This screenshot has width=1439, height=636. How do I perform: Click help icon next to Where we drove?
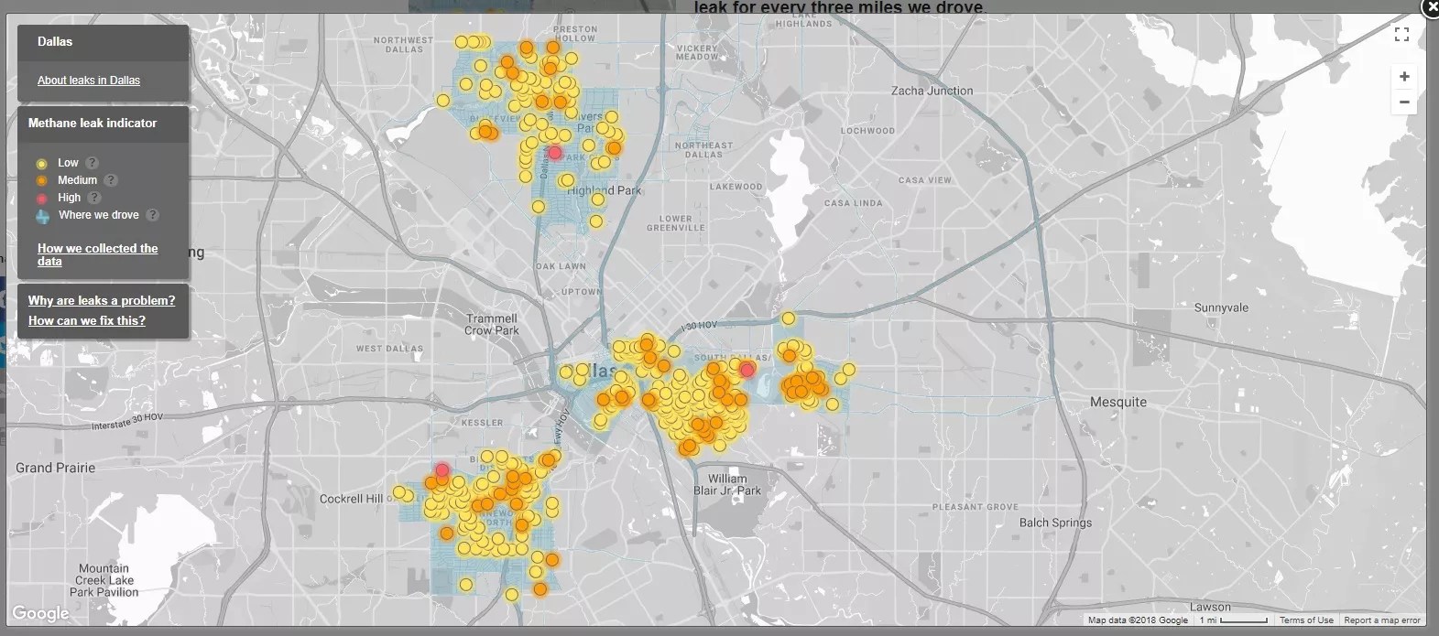pos(152,215)
